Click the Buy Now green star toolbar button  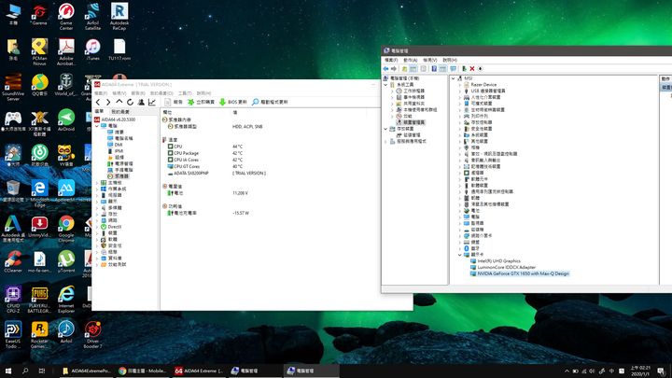pyautogui.click(x=201, y=102)
